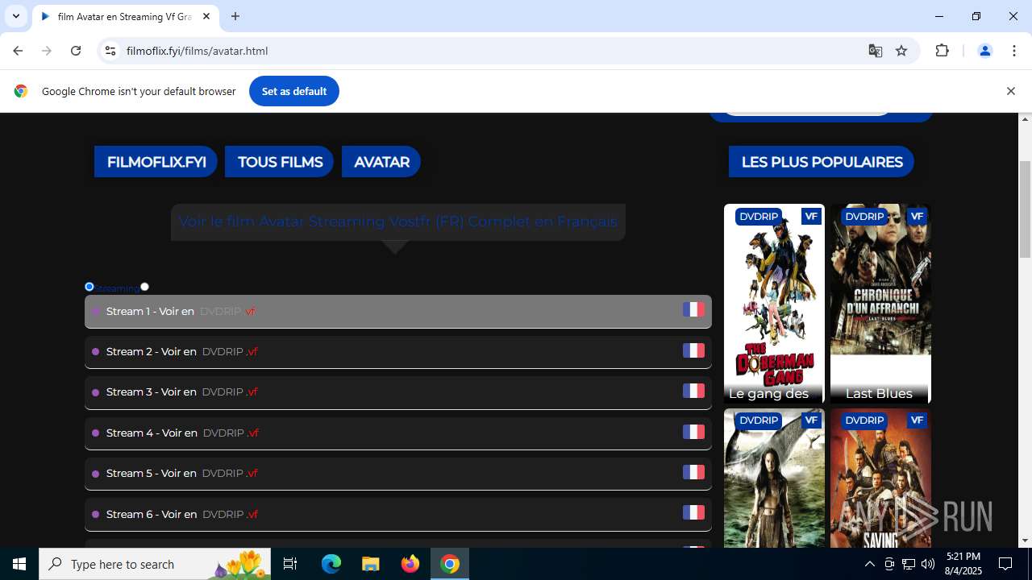Screen dimensions: 1032x580
Task: Choose Stream 2 - Voir en DVDRIP
Action: [398, 351]
